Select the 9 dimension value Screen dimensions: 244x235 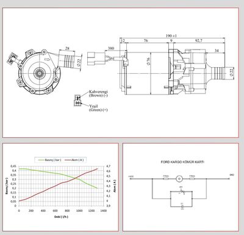(171, 40)
